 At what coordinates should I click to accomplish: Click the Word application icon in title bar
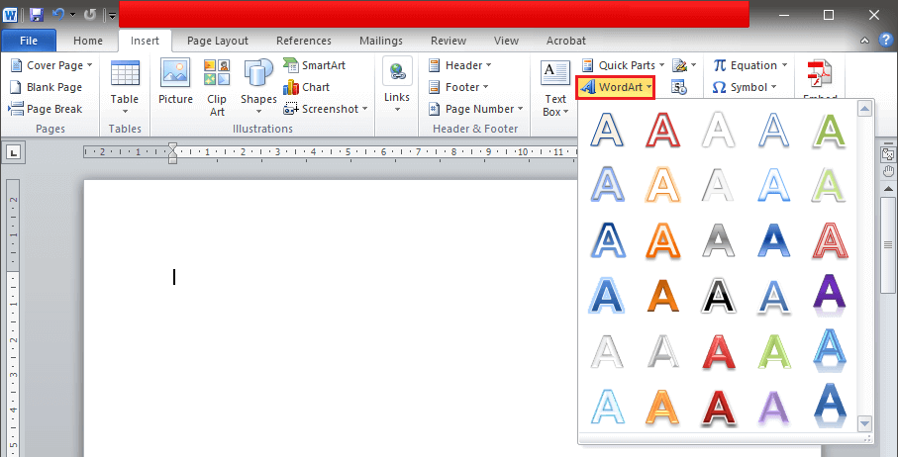(10, 15)
